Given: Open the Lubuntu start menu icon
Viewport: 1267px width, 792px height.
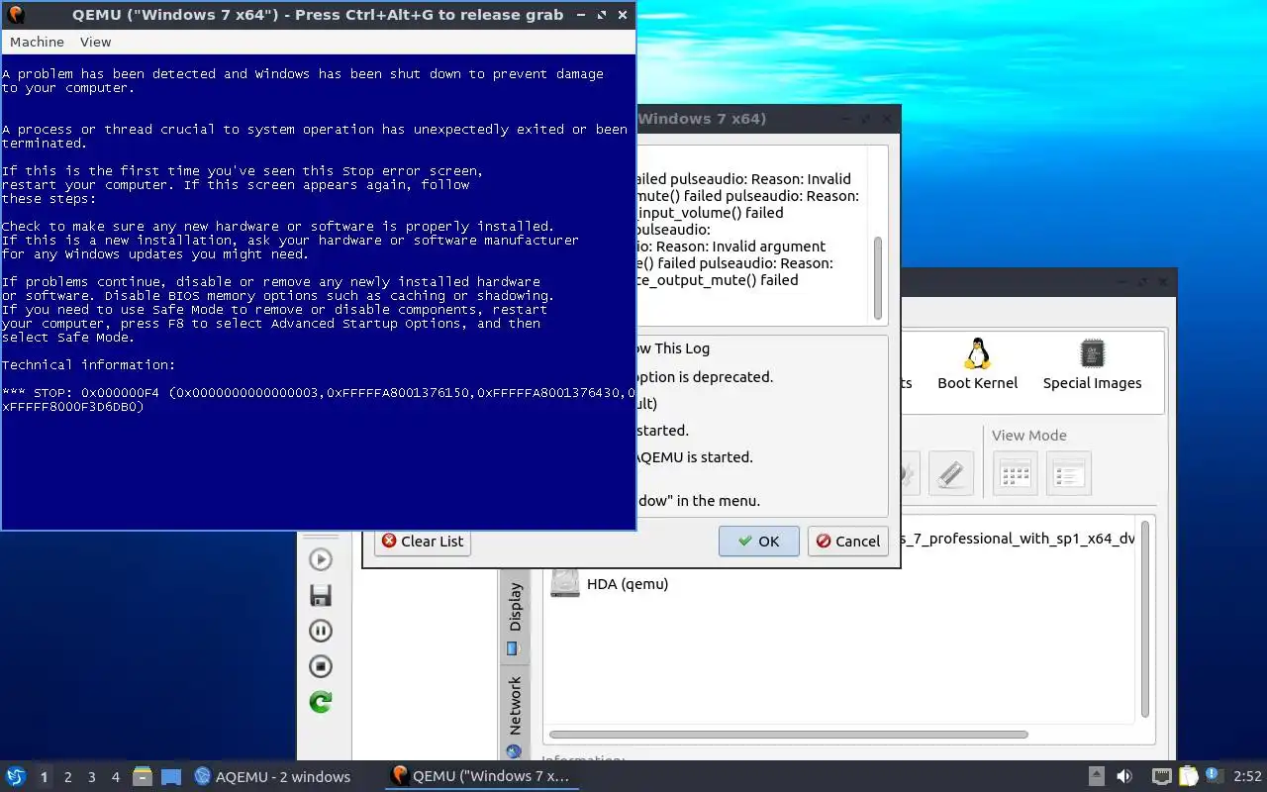Looking at the screenshot, I should (x=16, y=776).
